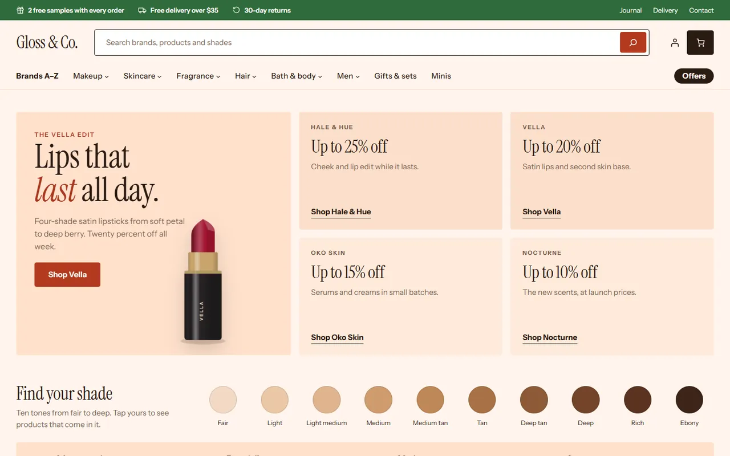Expand the Makeup menu
Screen dimensions: 730x456
(x=91, y=76)
